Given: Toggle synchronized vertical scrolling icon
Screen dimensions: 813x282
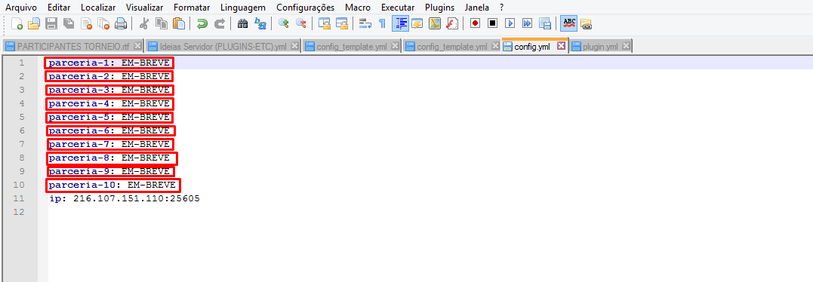Looking at the screenshot, I should coord(324,23).
